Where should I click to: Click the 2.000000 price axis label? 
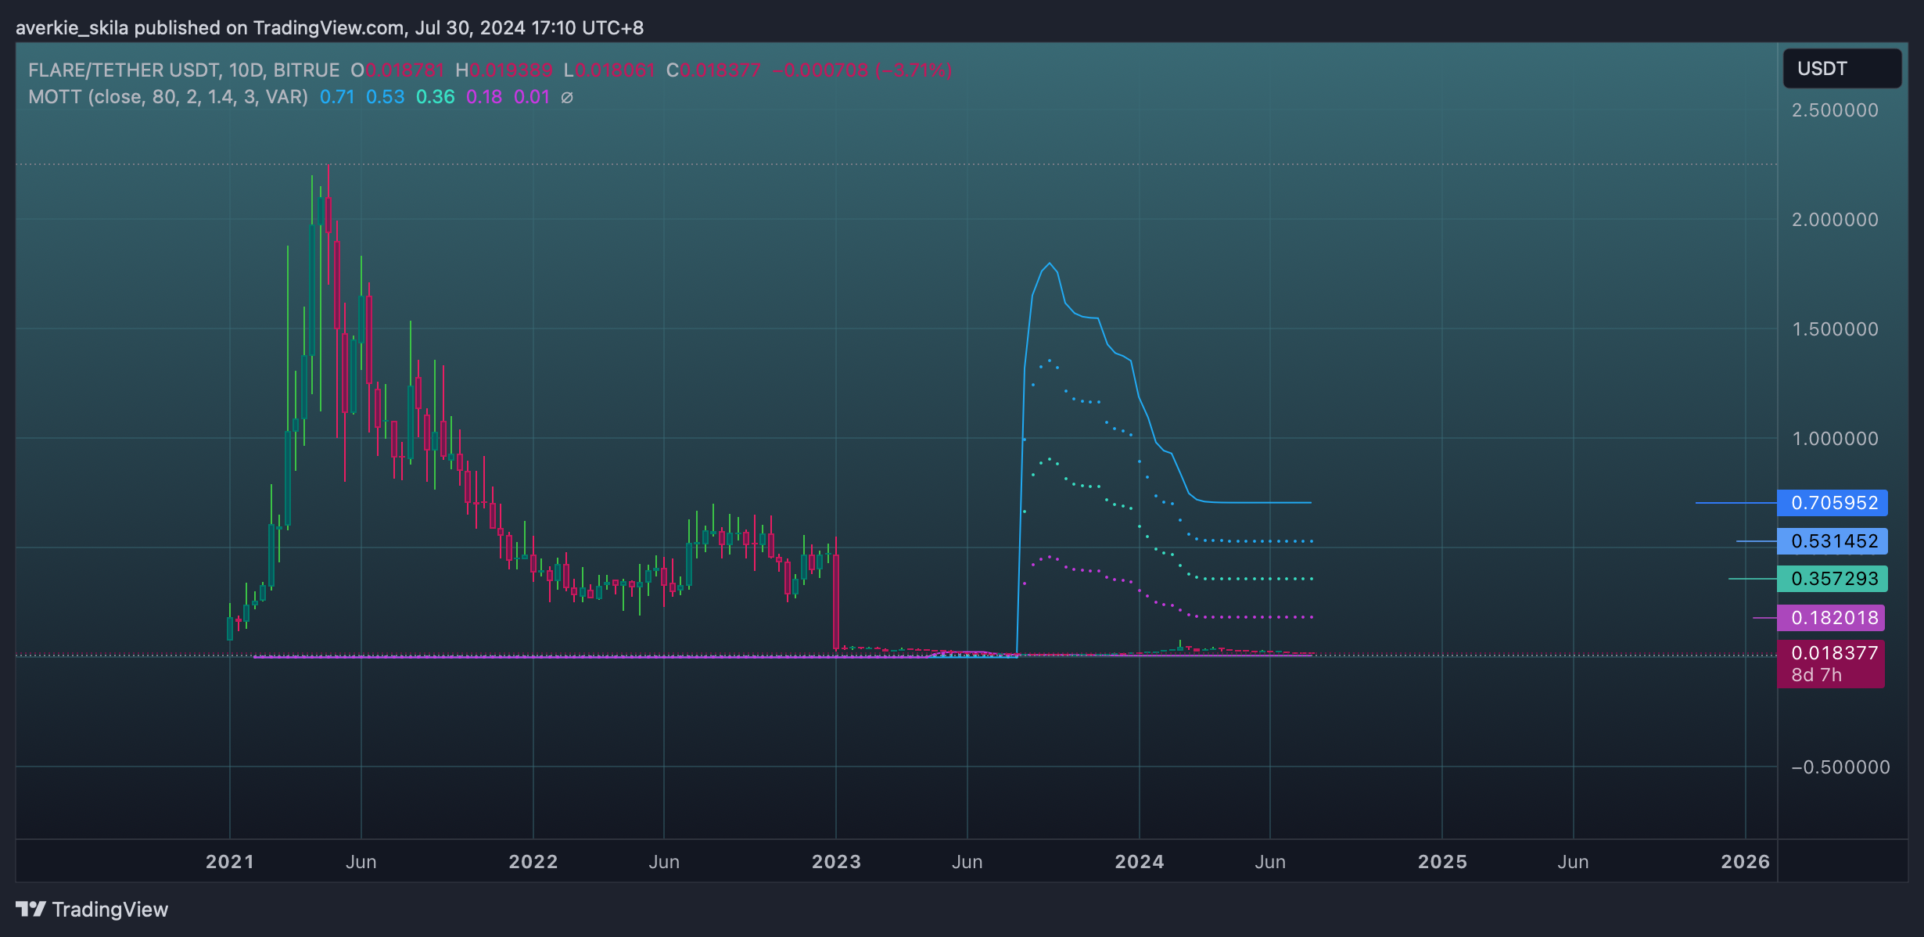[1835, 220]
